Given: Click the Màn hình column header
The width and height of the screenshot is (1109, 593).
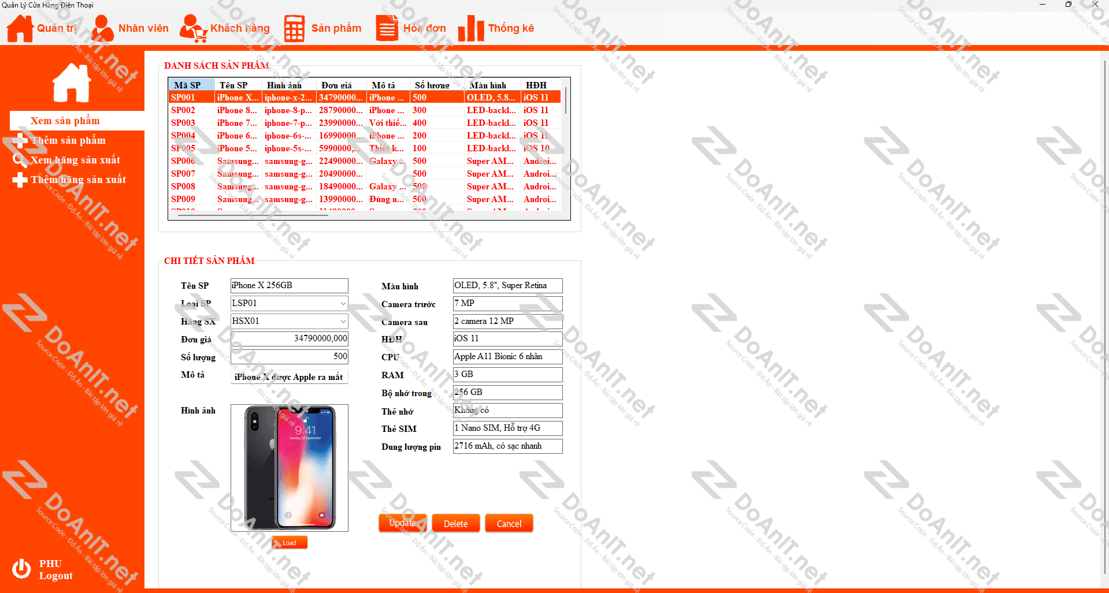Looking at the screenshot, I should coord(493,85).
